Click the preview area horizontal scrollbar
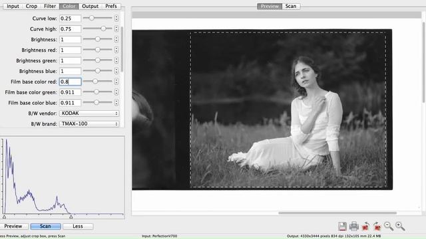Screen dimensions: 426x239 pyautogui.click(x=337, y=213)
